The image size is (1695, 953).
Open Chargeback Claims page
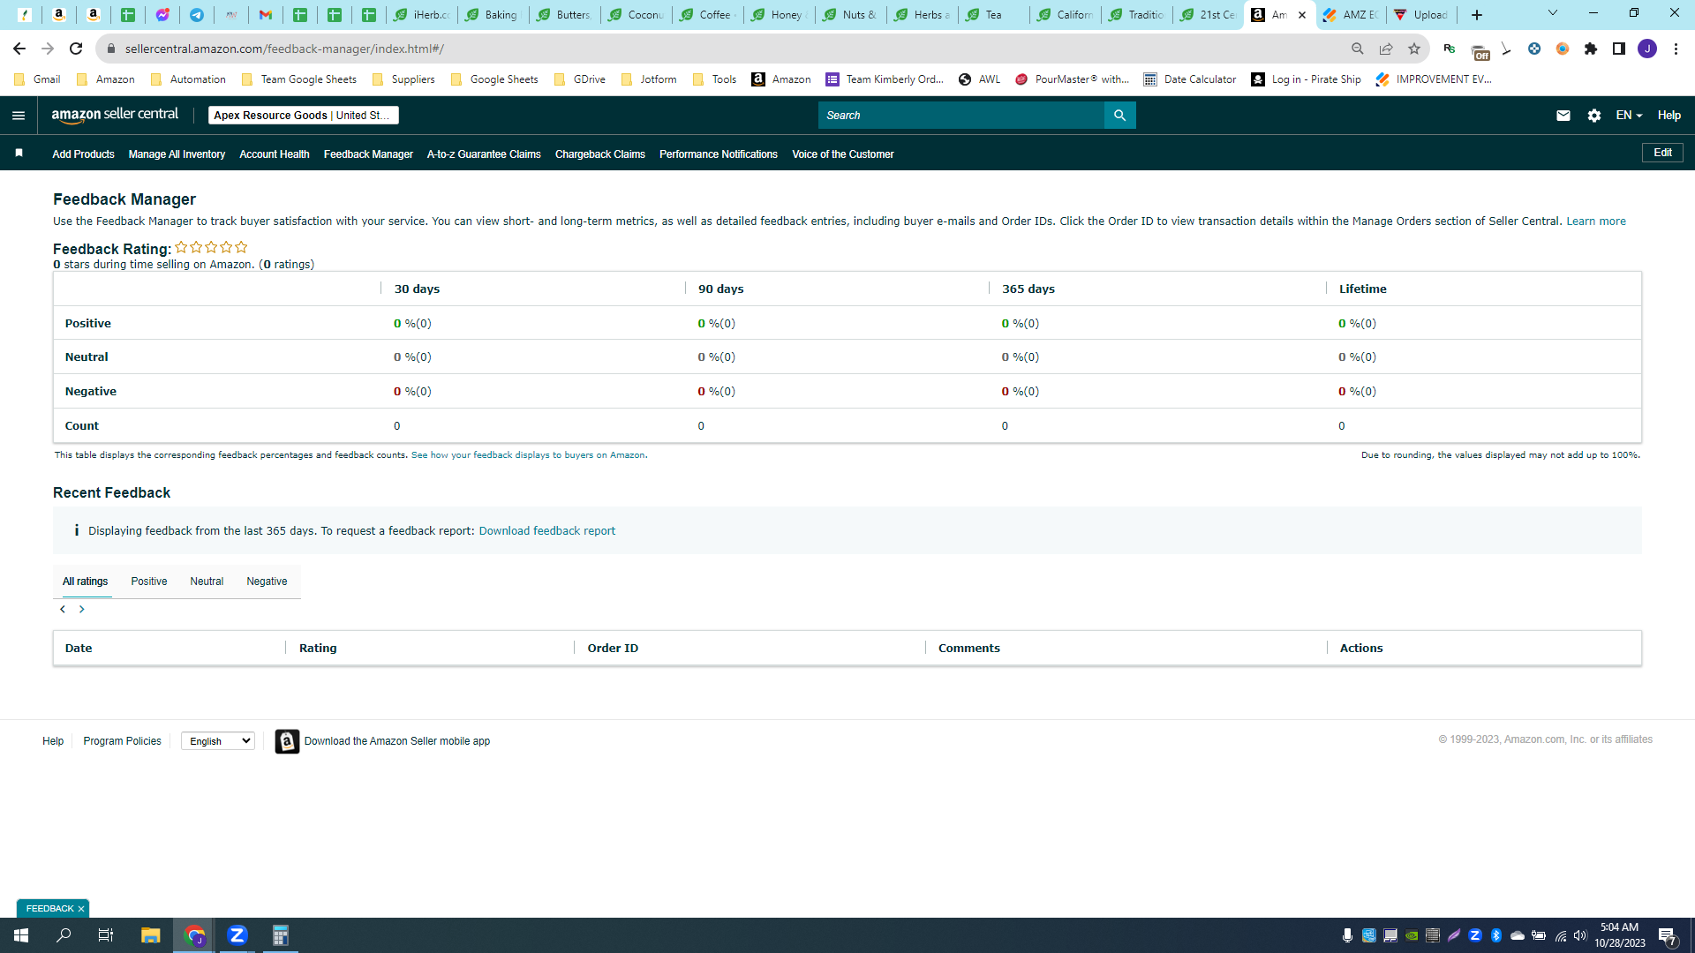click(600, 154)
